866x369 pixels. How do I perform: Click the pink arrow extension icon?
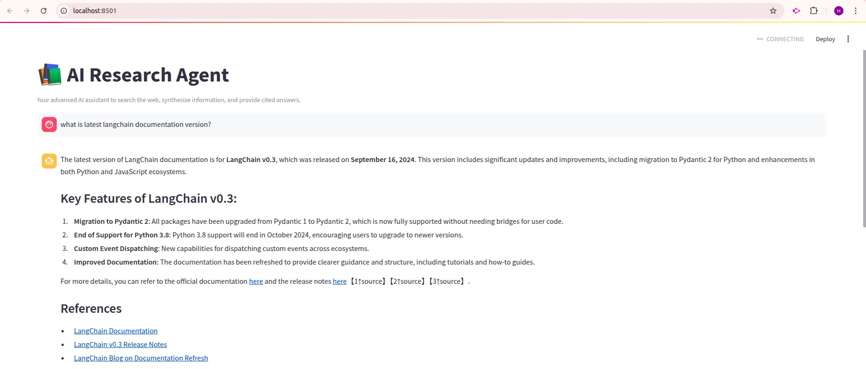point(796,11)
